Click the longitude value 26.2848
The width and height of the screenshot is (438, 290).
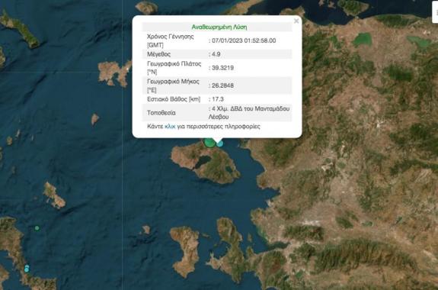tap(222, 85)
